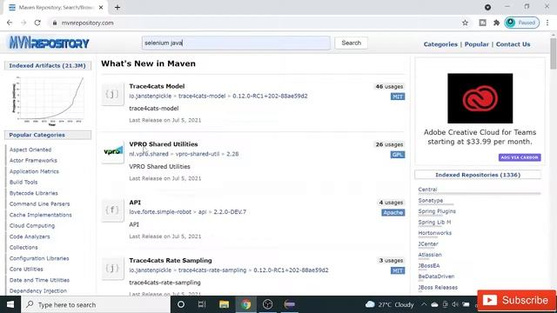Click the Trace4cats Rate Sampling icon
557x313 pixels.
tap(112, 268)
